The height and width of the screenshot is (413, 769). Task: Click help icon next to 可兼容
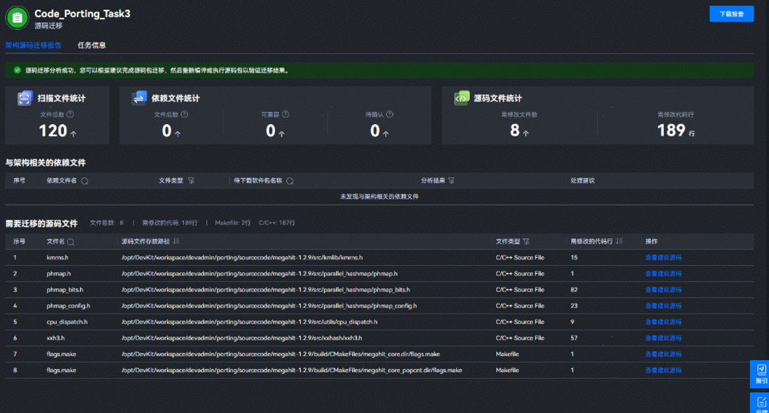[x=286, y=115]
